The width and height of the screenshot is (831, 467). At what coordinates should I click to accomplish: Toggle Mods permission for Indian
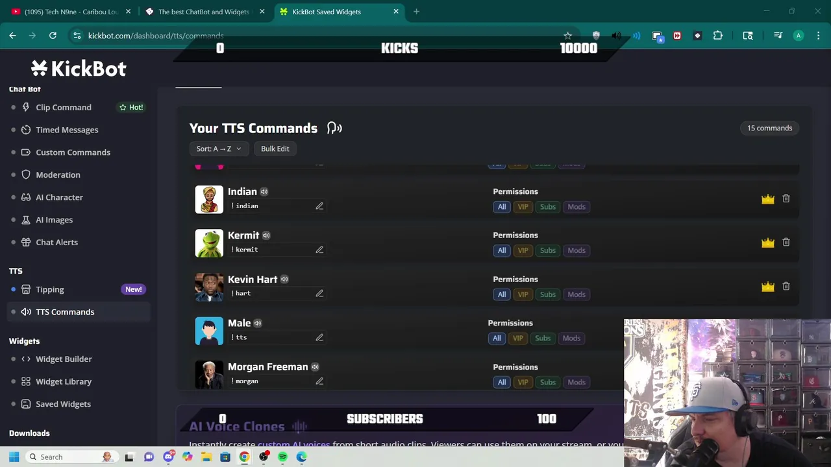coord(577,207)
